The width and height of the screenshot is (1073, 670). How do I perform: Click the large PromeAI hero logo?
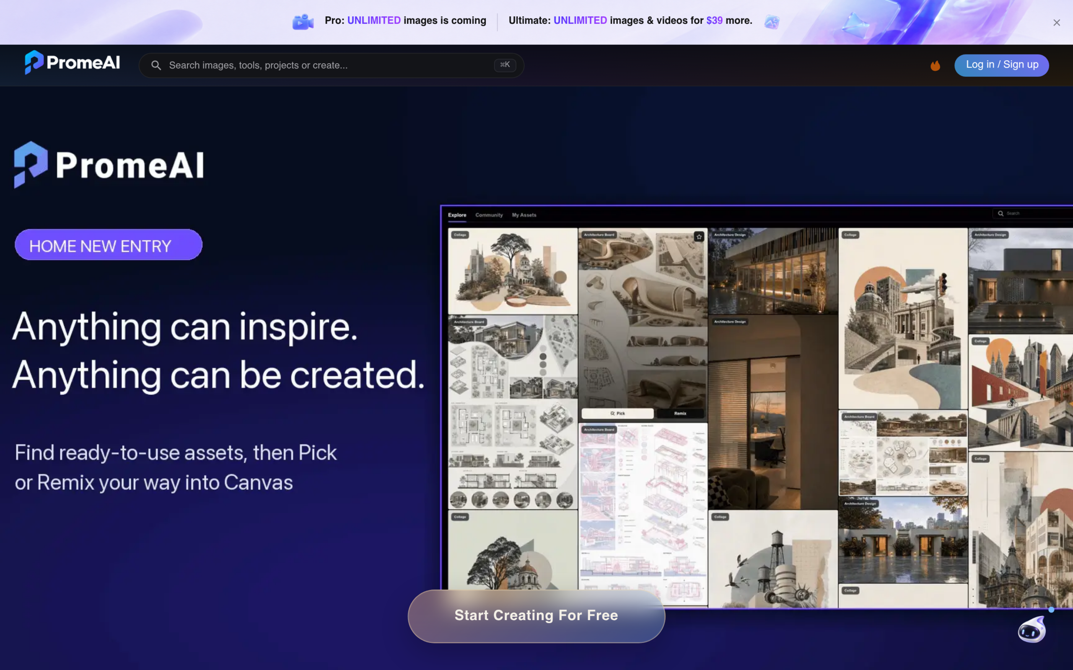(x=109, y=165)
